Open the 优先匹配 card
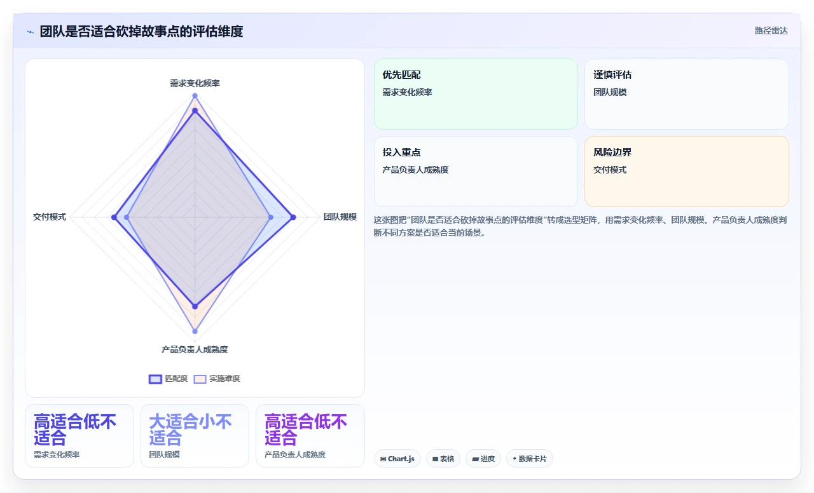 [x=476, y=94]
